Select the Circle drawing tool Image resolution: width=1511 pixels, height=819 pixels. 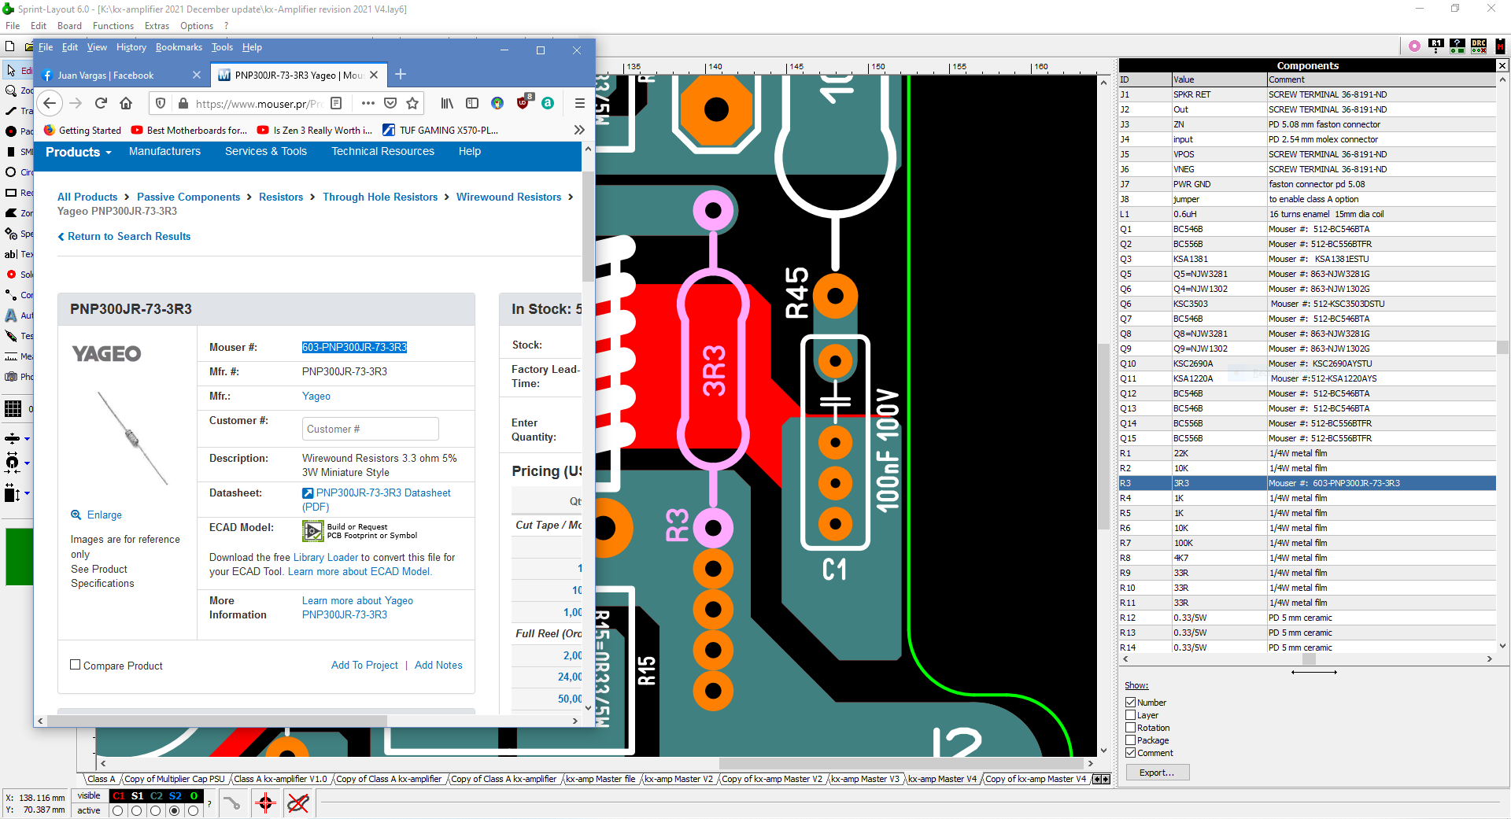click(17, 172)
